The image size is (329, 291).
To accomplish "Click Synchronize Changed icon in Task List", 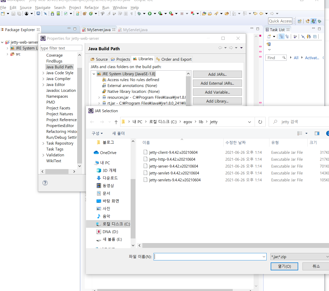I will click(x=269, y=44).
